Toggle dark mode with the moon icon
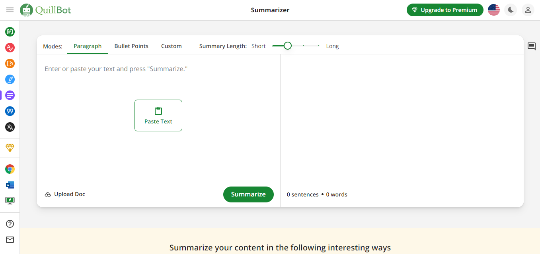Screen dimensions: 540x254 pyautogui.click(x=511, y=10)
